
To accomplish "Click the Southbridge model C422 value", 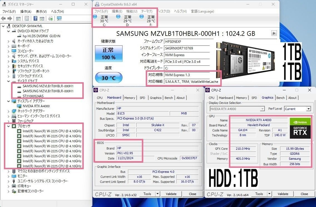I will click(x=158, y=130).
